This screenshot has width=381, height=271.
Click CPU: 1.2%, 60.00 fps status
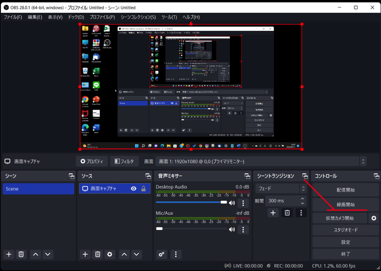pyautogui.click(x=334, y=266)
